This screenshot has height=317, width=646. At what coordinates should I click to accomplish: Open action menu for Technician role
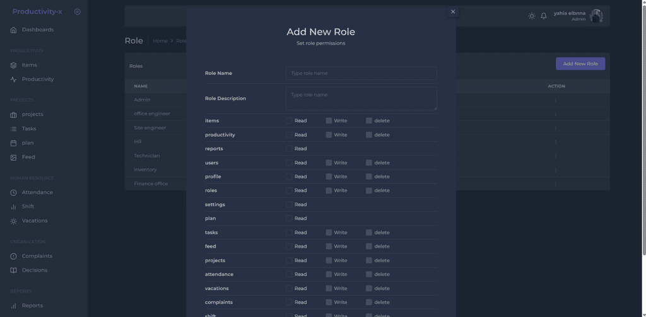click(x=555, y=156)
